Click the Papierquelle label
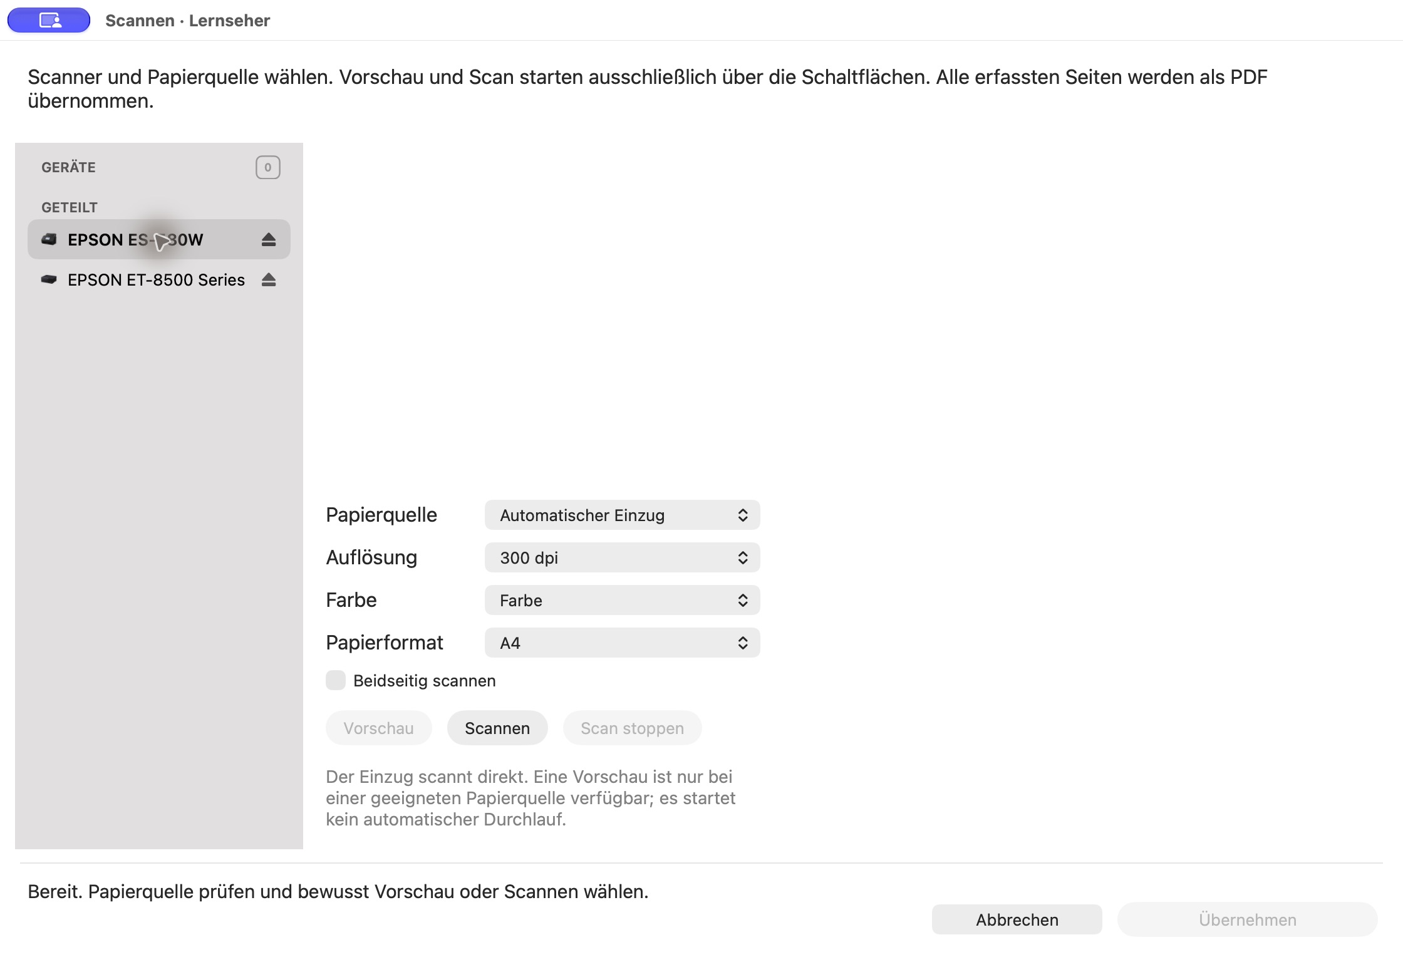1403x967 pixels. click(x=381, y=515)
